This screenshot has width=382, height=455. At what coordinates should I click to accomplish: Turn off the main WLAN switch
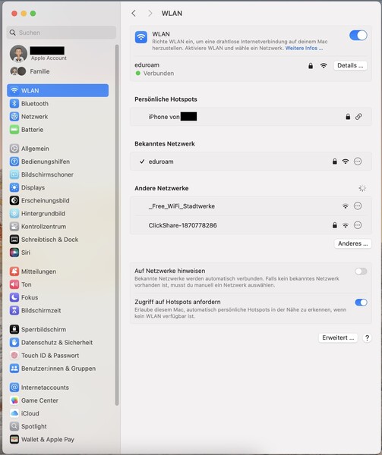click(358, 36)
